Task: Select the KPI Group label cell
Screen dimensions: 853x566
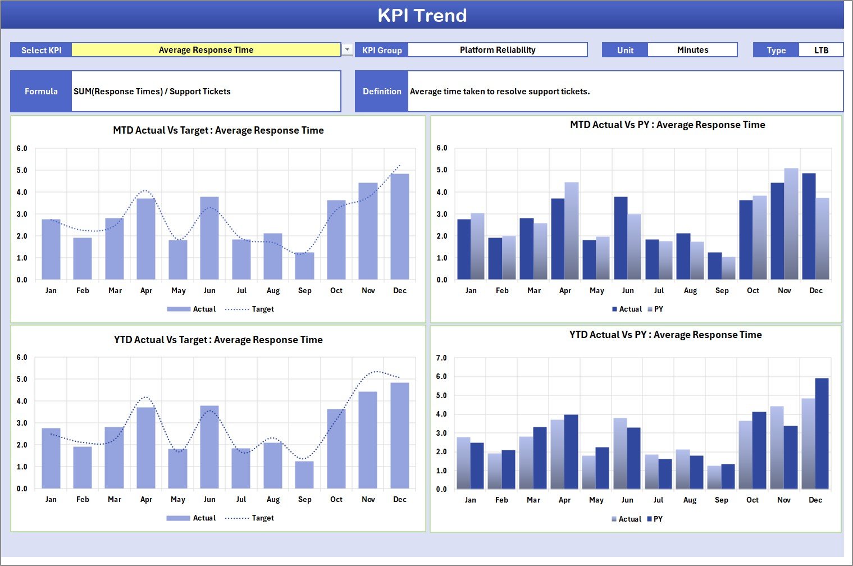Action: [x=381, y=49]
